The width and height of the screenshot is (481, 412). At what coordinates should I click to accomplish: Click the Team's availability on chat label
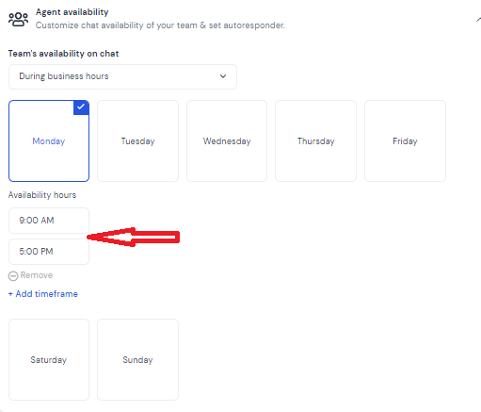click(x=63, y=54)
